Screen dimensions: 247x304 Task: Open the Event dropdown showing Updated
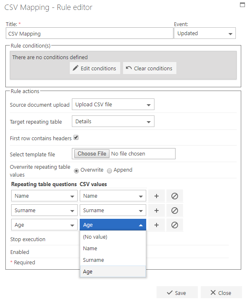click(x=205, y=34)
